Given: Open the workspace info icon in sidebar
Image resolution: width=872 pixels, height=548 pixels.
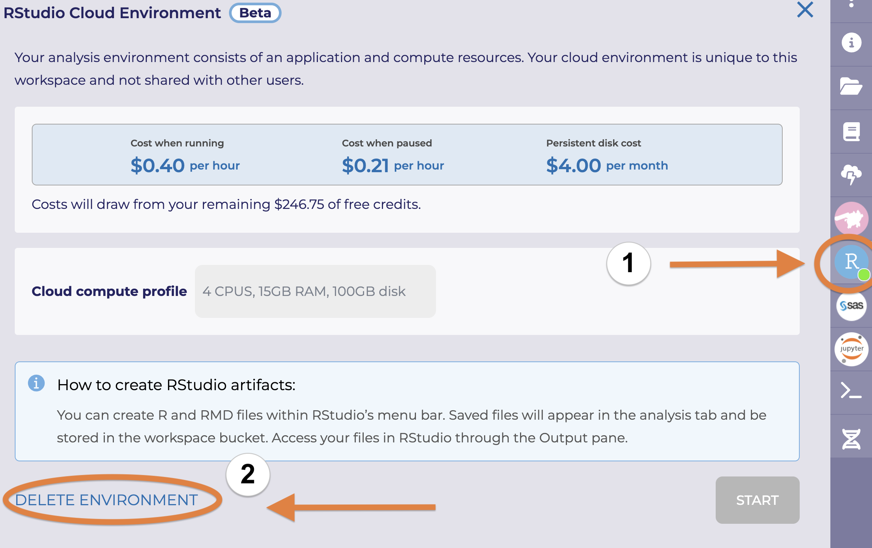Looking at the screenshot, I should [851, 42].
